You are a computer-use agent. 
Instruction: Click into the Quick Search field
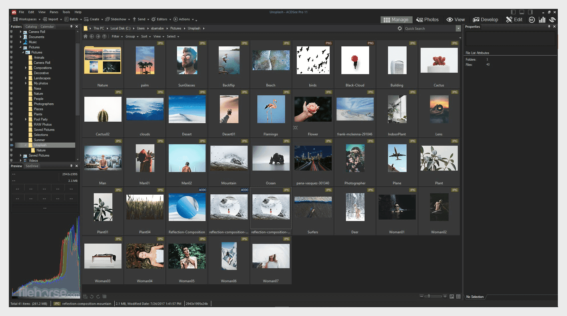click(429, 28)
